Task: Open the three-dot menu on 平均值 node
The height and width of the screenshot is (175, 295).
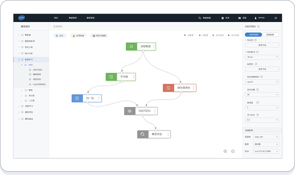Action: [134, 77]
